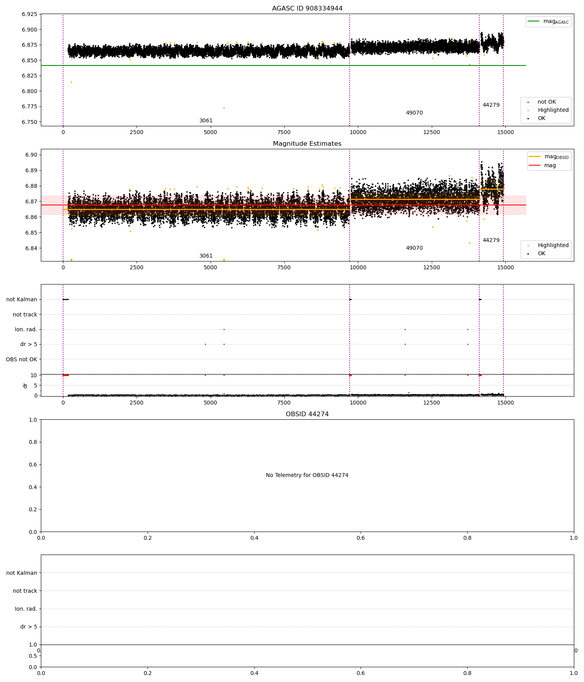Click the 'not track' label in bottom plot

click(25, 591)
